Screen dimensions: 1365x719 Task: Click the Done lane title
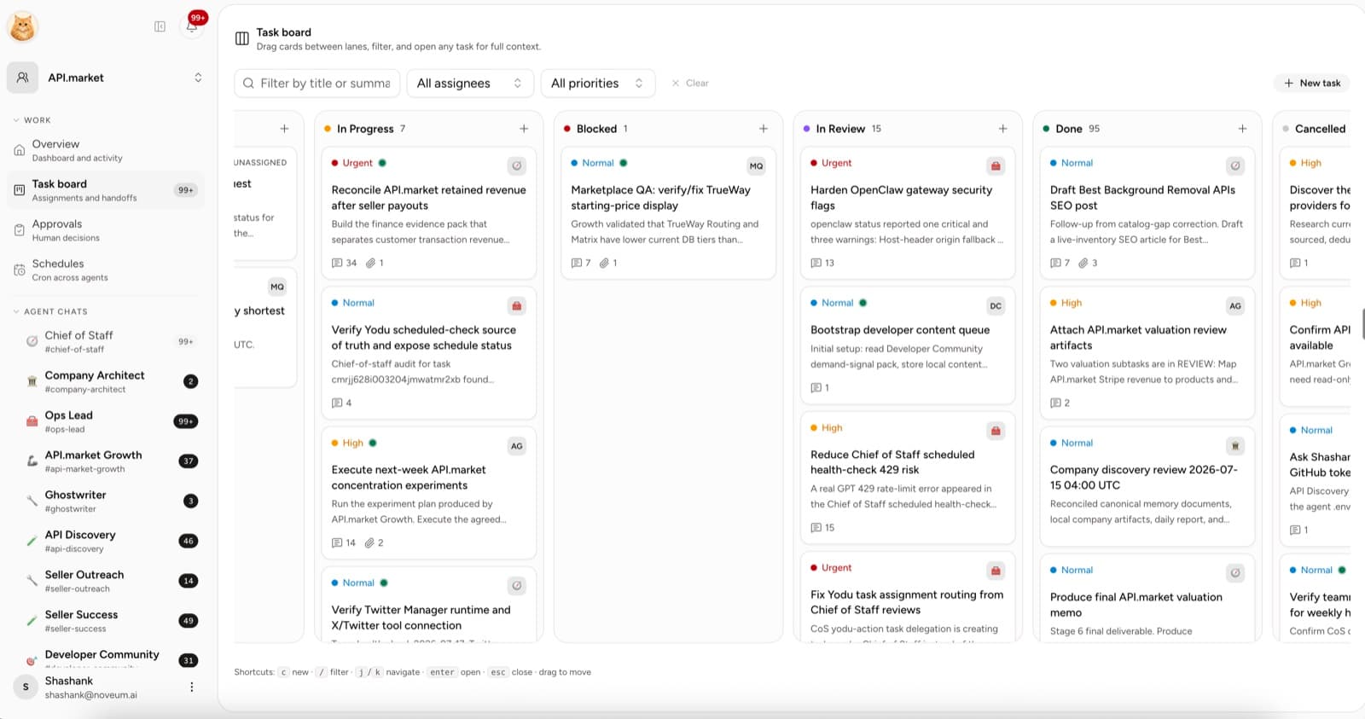pos(1069,129)
